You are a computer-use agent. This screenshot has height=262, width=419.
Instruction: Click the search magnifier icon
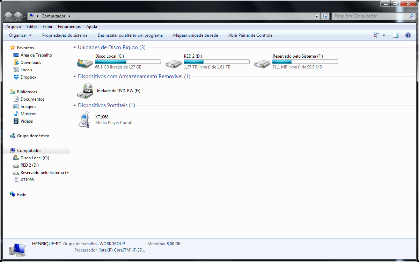pyautogui.click(x=411, y=16)
